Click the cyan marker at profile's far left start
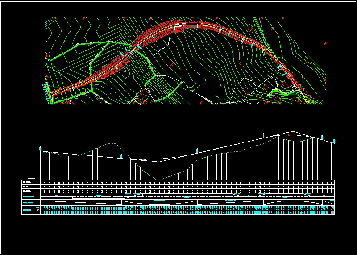Screen dimensions: 357x255 [x=40, y=148]
